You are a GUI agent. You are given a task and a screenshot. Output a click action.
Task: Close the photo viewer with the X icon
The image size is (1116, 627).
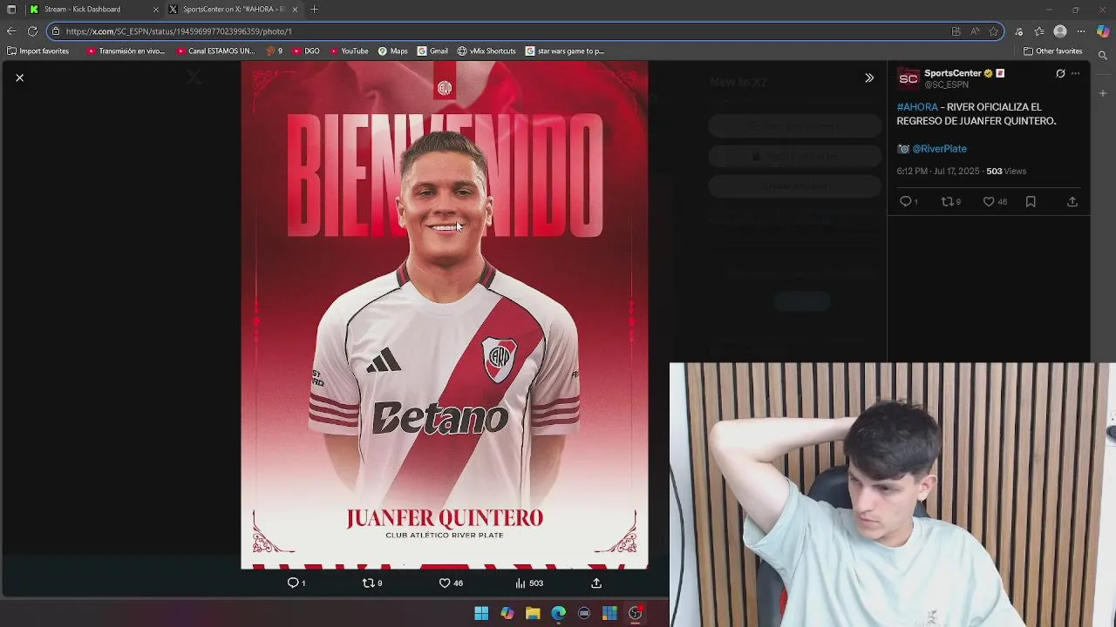19,78
